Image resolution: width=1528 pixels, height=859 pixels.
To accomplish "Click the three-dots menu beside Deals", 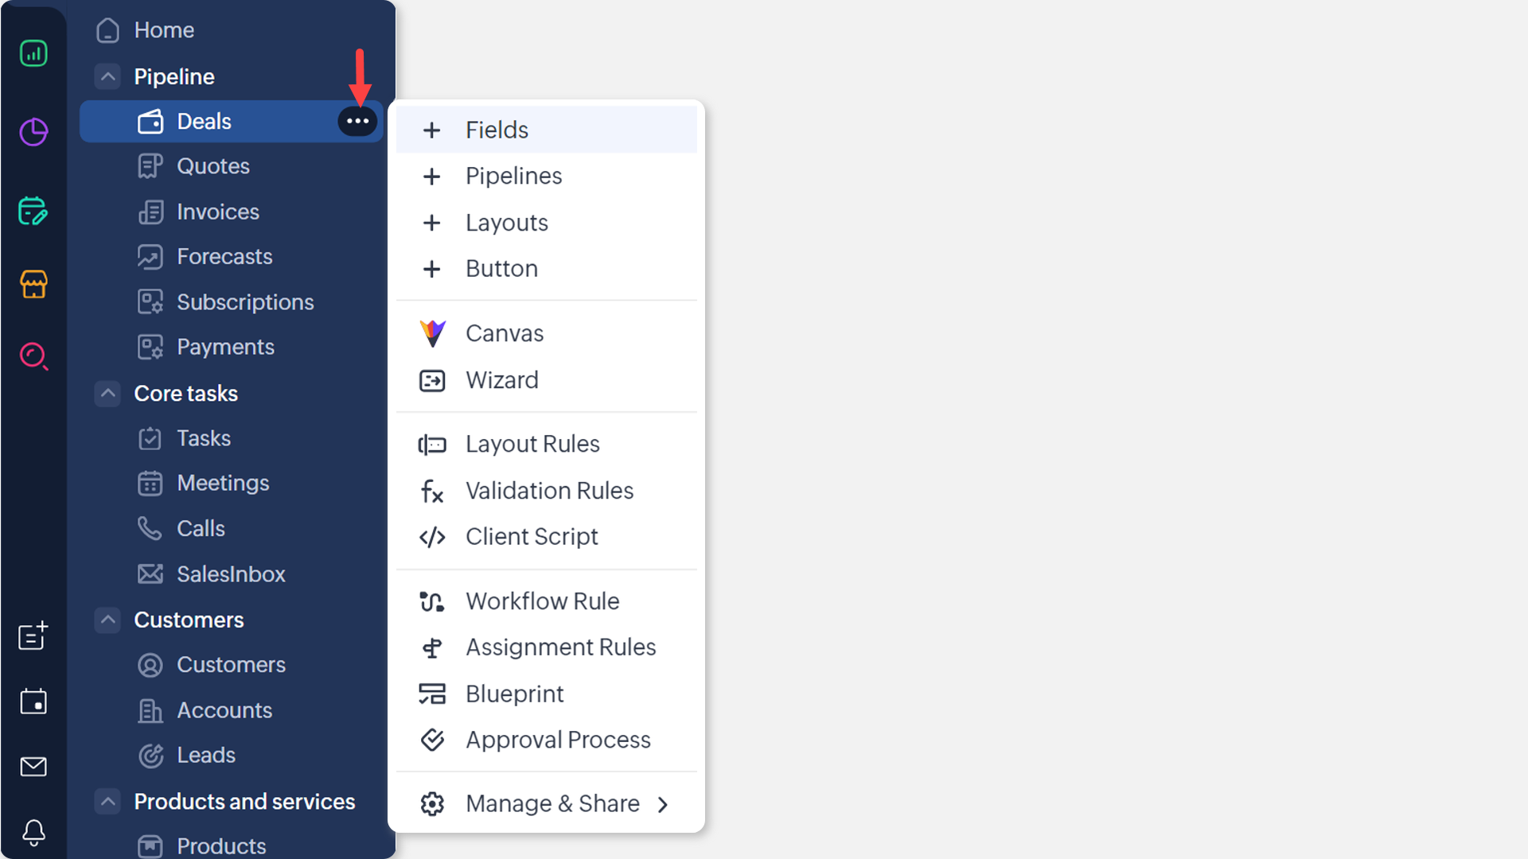I will point(357,122).
